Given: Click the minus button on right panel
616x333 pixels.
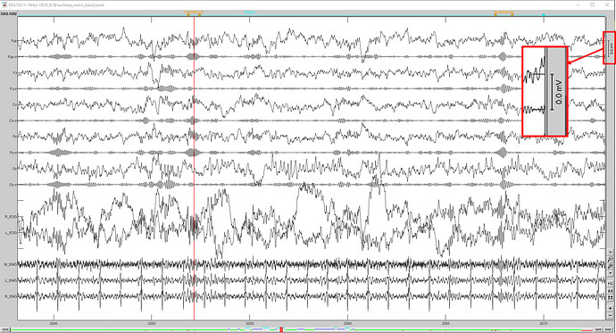Looking at the screenshot, I should click(x=610, y=315).
